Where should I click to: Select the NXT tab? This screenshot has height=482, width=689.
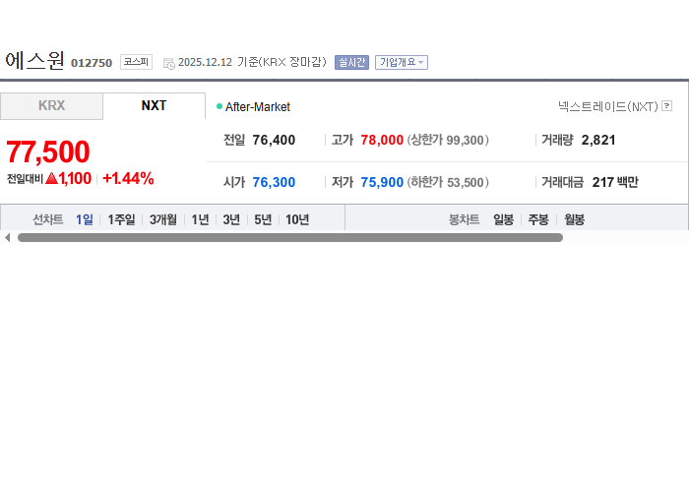pos(155,106)
